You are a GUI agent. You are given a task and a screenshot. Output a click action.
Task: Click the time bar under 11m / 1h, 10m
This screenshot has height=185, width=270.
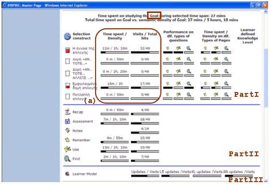tap(115, 52)
